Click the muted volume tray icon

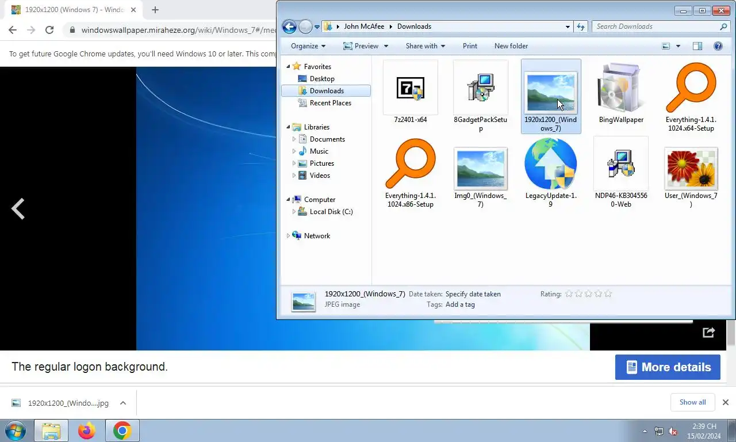click(673, 431)
